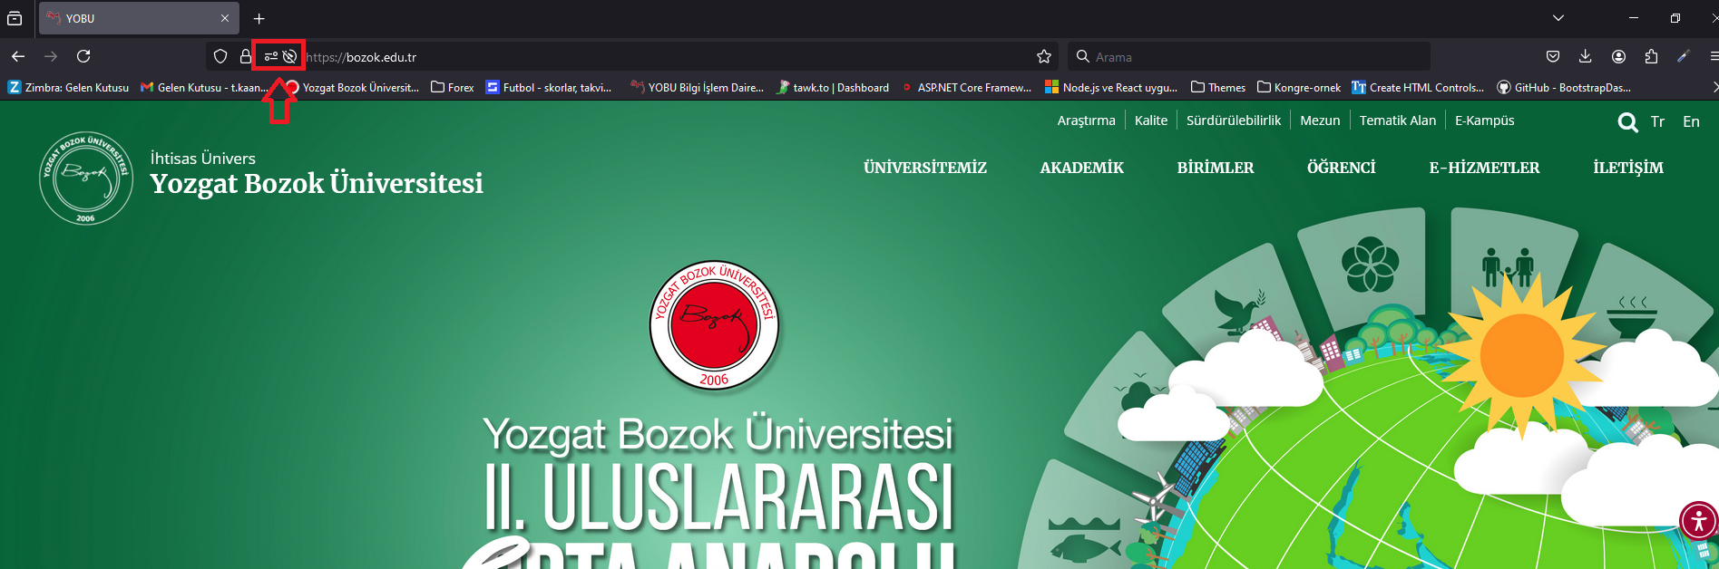Switch site language to En
Screen dimensions: 1719x569
coord(1691,121)
